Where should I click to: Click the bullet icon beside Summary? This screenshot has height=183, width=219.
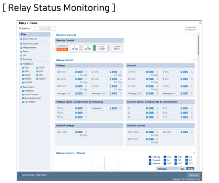click(x=21, y=59)
